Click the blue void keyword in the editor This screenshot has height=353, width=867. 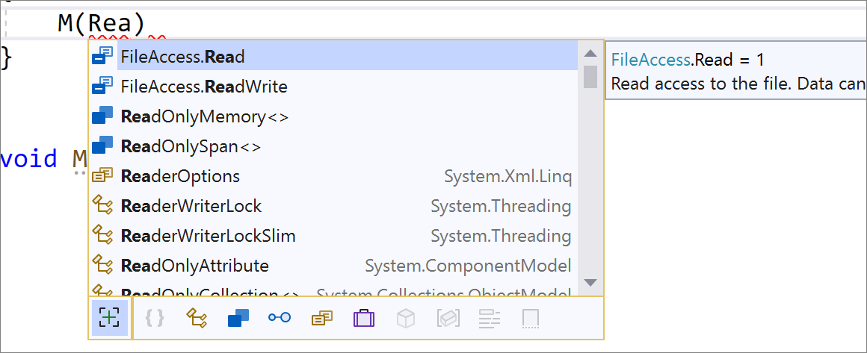click(28, 158)
